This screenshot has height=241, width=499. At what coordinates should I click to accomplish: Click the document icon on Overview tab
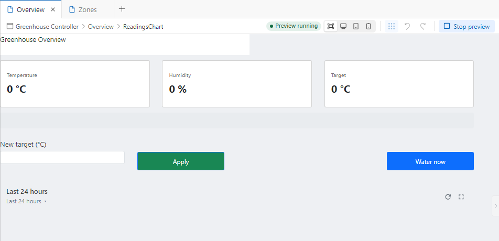(10, 9)
